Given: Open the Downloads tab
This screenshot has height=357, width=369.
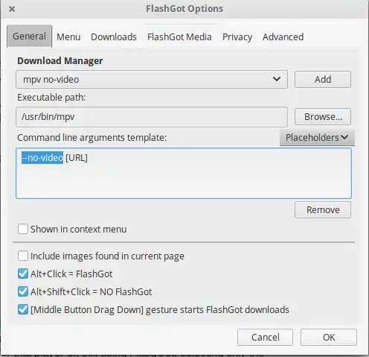Looking at the screenshot, I should [x=114, y=37].
